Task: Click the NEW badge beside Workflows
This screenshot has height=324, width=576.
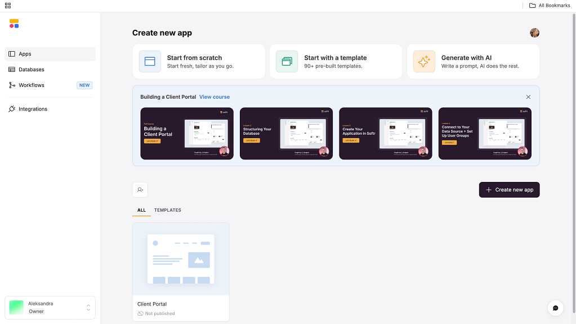Action: click(84, 85)
